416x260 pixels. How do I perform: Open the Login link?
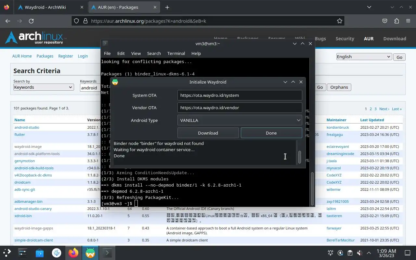pyautogui.click(x=83, y=56)
